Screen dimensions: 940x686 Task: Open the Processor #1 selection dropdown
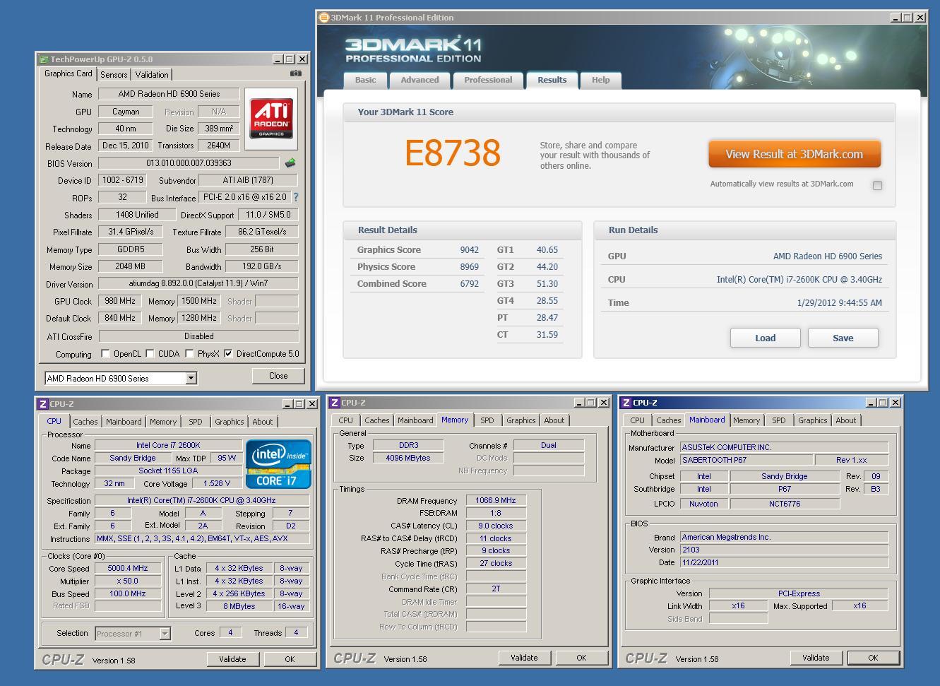tap(165, 634)
